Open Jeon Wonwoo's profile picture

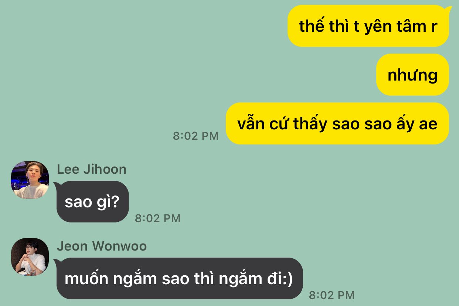click(x=30, y=257)
